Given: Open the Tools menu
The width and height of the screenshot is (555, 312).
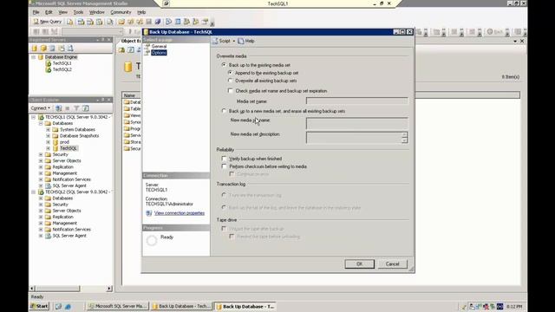Looking at the screenshot, I should coord(78,12).
